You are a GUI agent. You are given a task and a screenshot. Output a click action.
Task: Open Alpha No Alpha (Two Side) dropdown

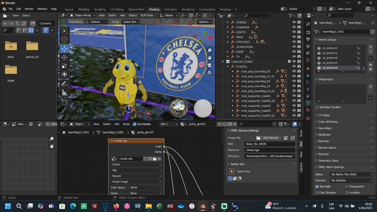pyautogui.click(x=351, y=174)
